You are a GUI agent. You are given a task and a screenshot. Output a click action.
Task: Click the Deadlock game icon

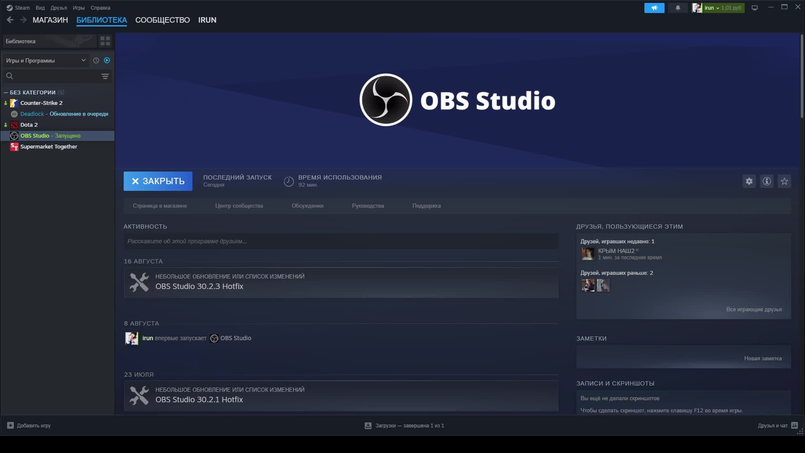tap(14, 114)
